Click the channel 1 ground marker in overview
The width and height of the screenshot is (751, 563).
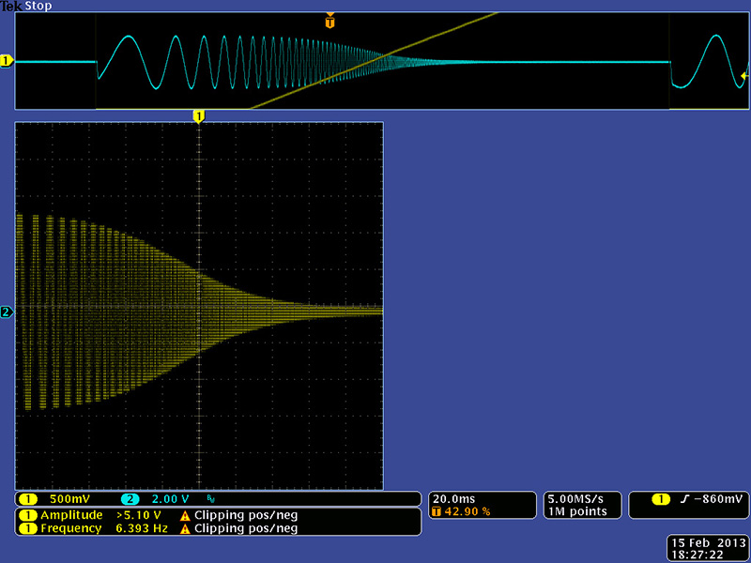tap(7, 61)
